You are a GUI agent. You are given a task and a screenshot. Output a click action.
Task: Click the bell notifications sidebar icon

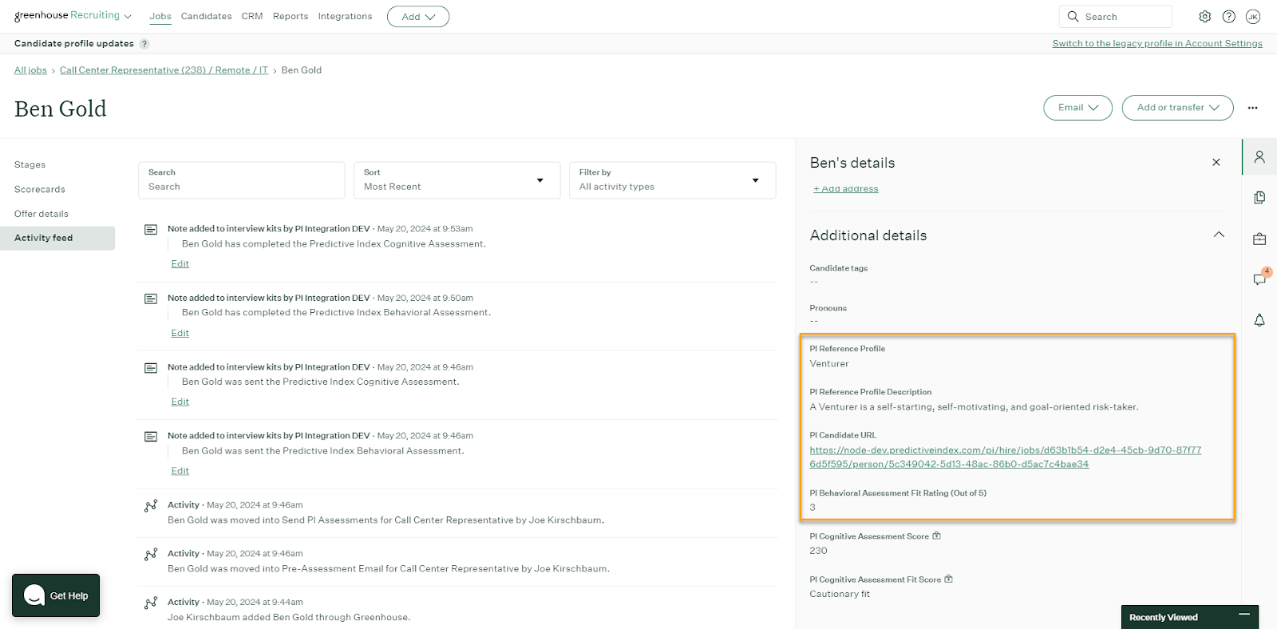[1259, 320]
